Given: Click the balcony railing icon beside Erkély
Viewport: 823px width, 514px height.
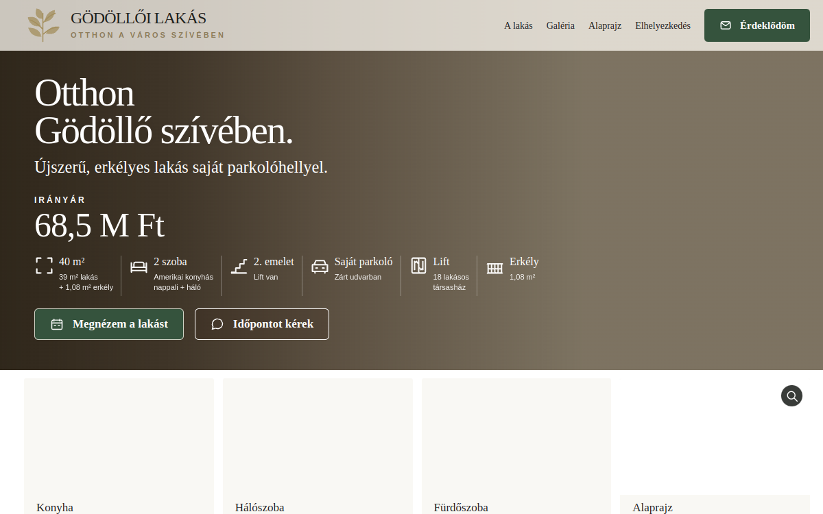Looking at the screenshot, I should click(x=494, y=267).
